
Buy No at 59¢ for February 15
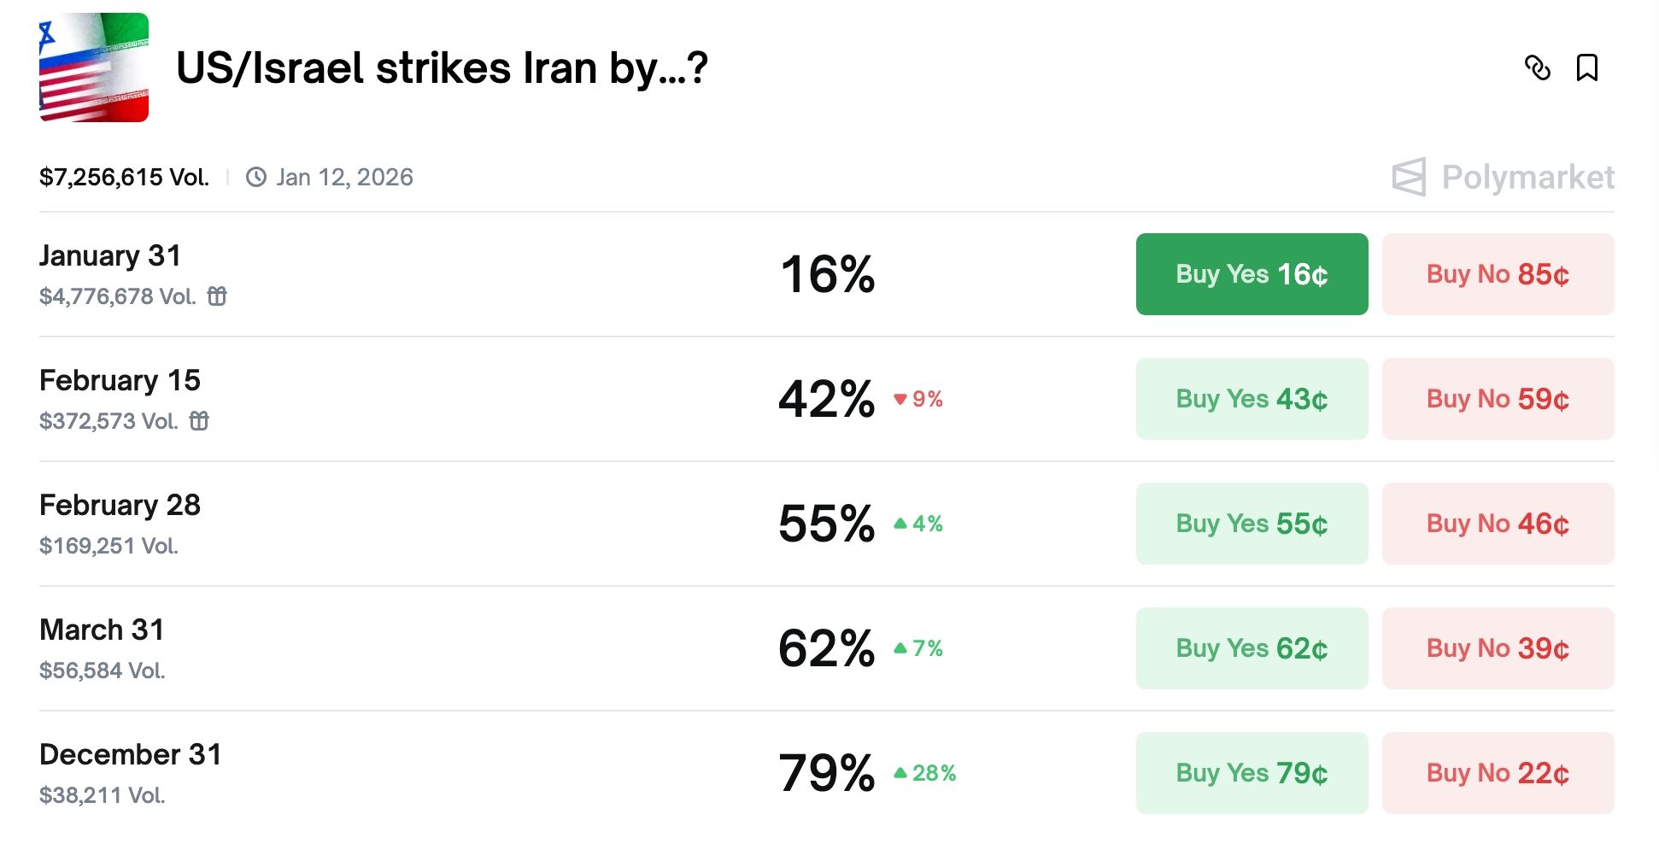(1498, 398)
